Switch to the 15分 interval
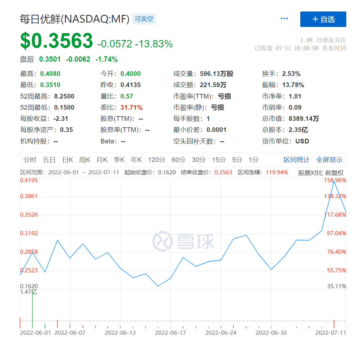 point(219,160)
